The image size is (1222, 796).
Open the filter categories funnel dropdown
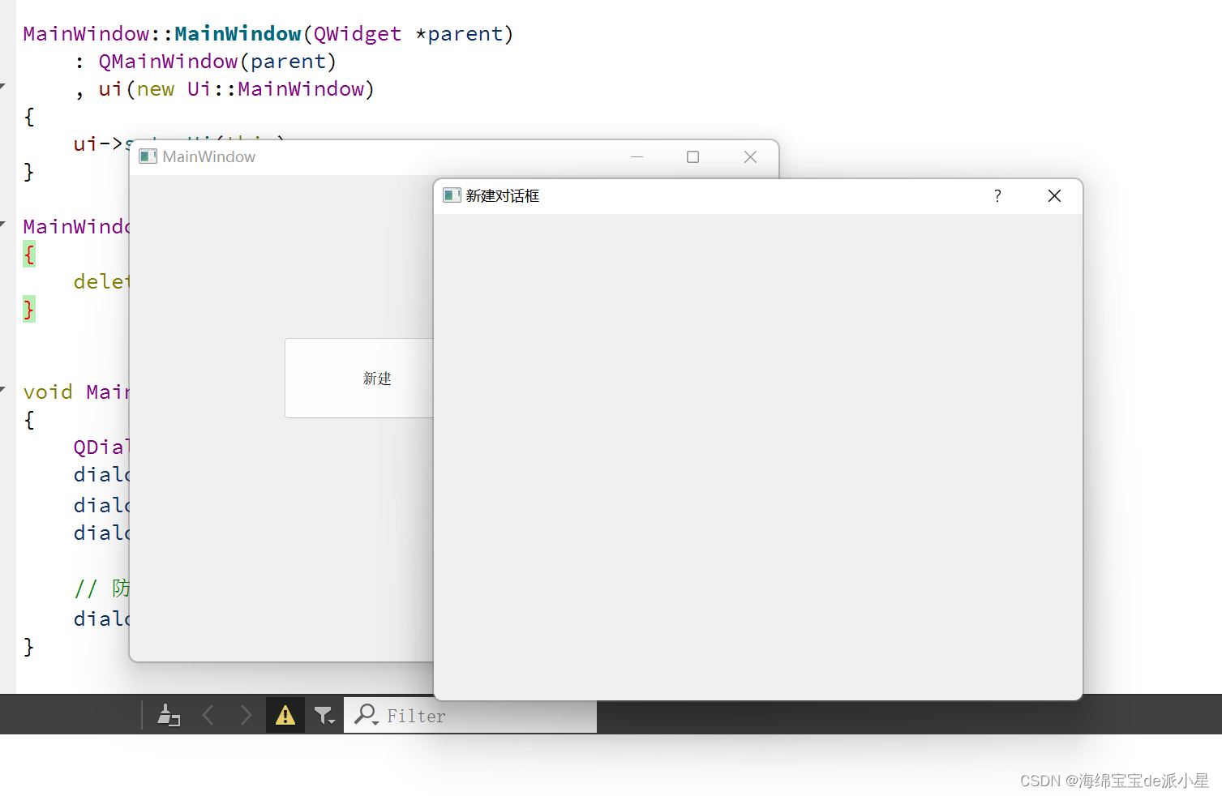point(324,715)
